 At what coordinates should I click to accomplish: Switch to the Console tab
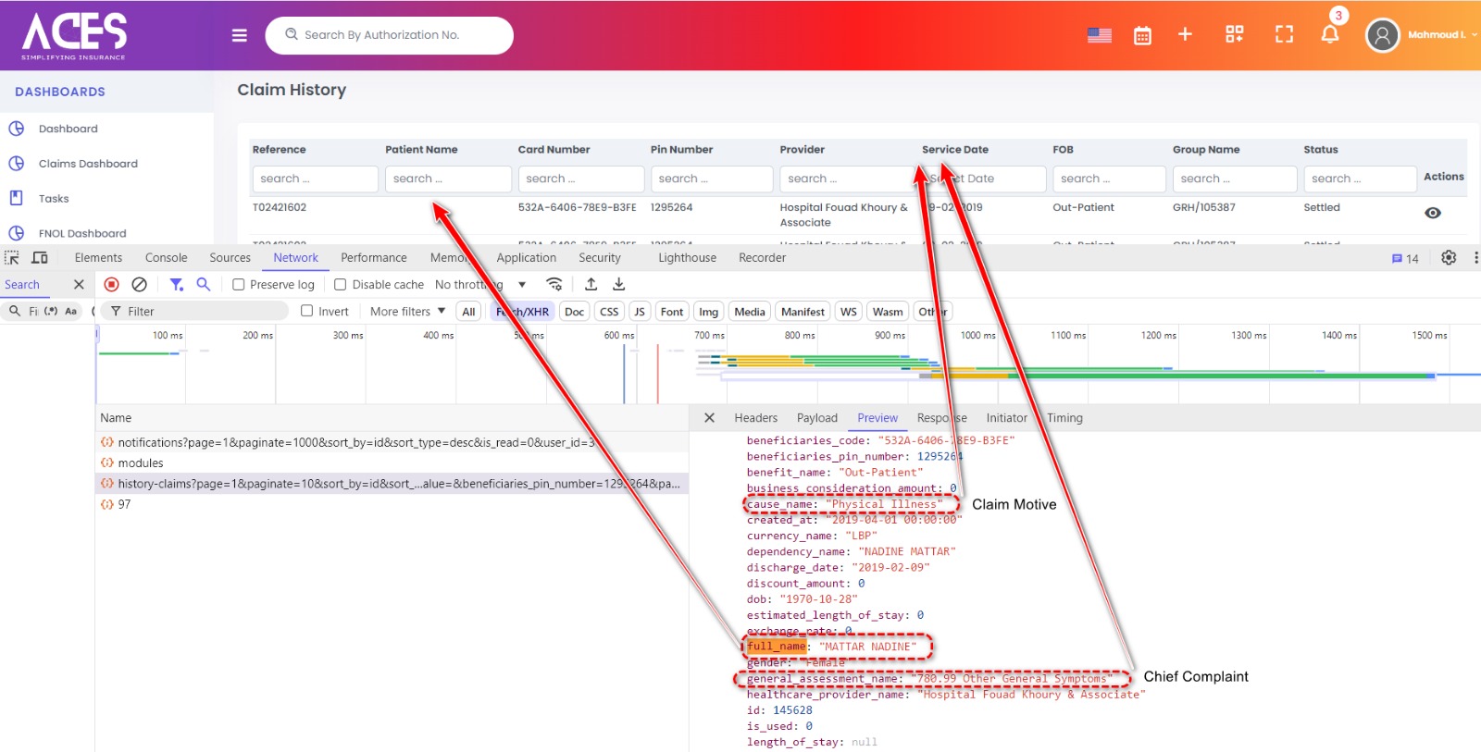click(166, 258)
